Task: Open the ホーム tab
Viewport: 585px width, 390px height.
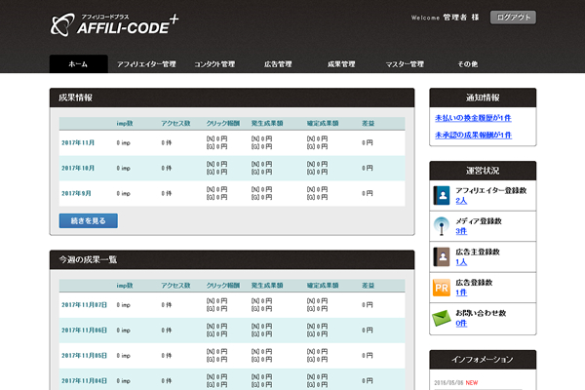Action: 78,63
